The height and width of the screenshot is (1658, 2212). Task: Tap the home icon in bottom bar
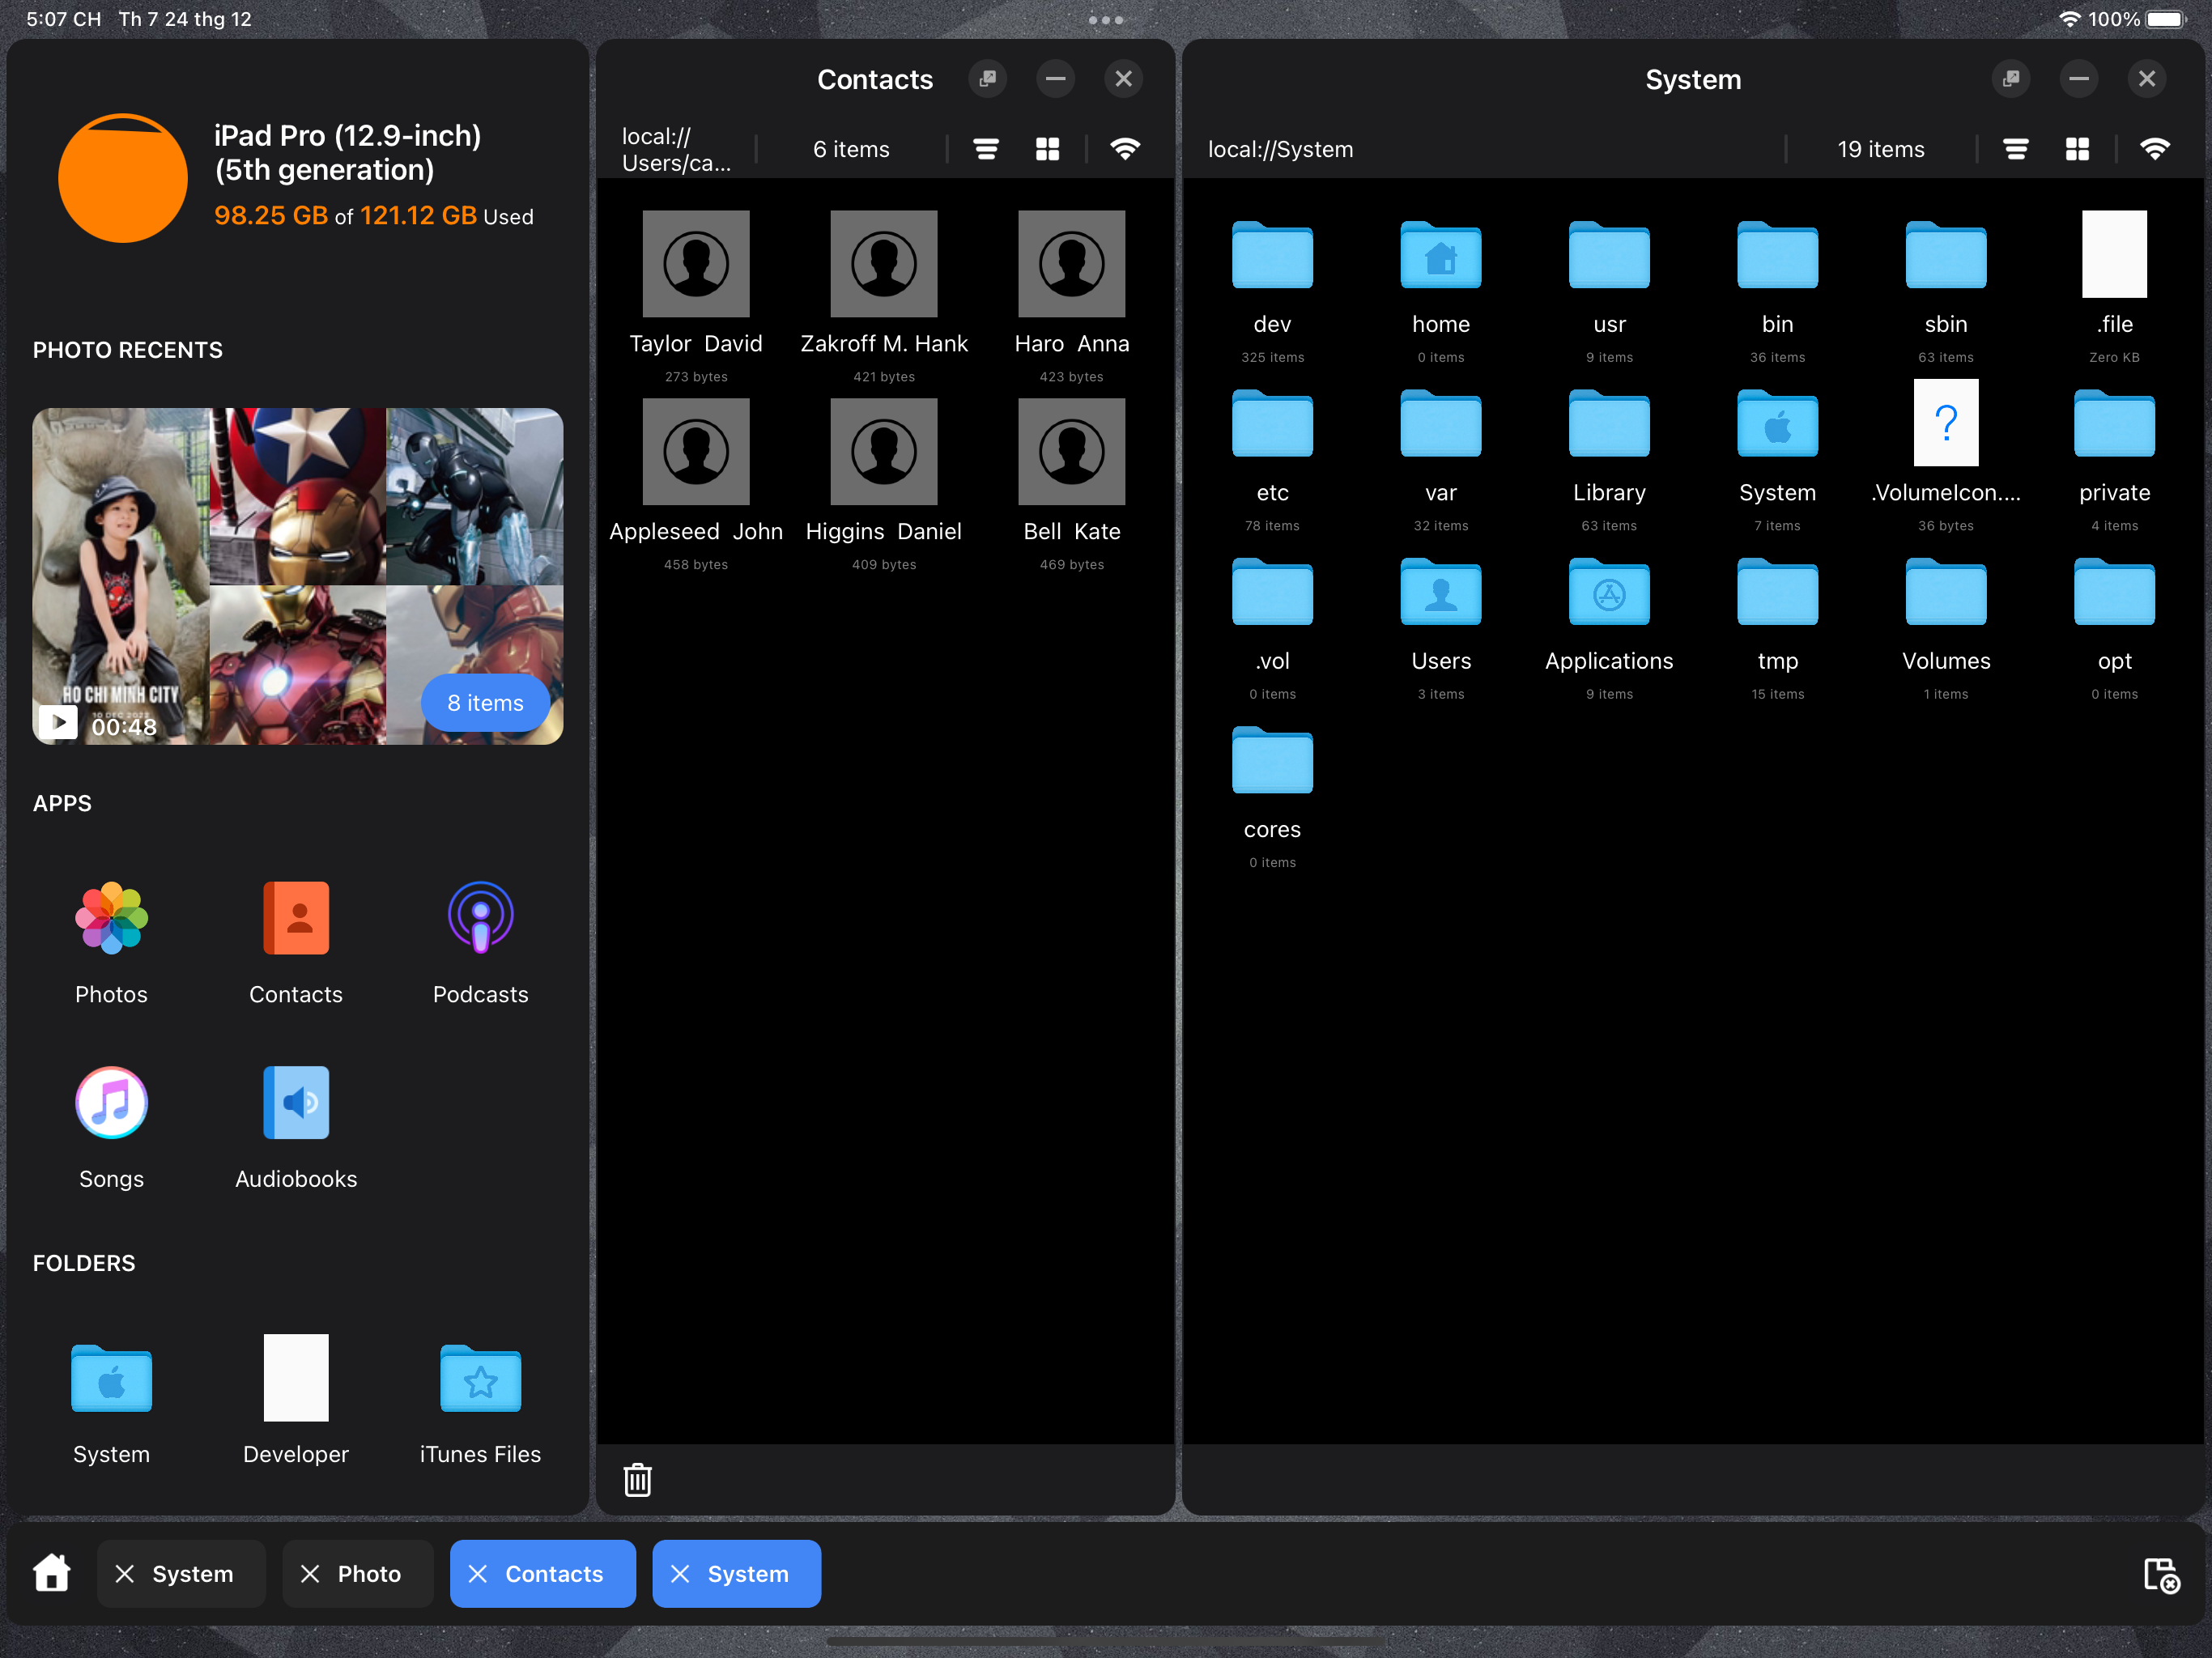tap(52, 1572)
